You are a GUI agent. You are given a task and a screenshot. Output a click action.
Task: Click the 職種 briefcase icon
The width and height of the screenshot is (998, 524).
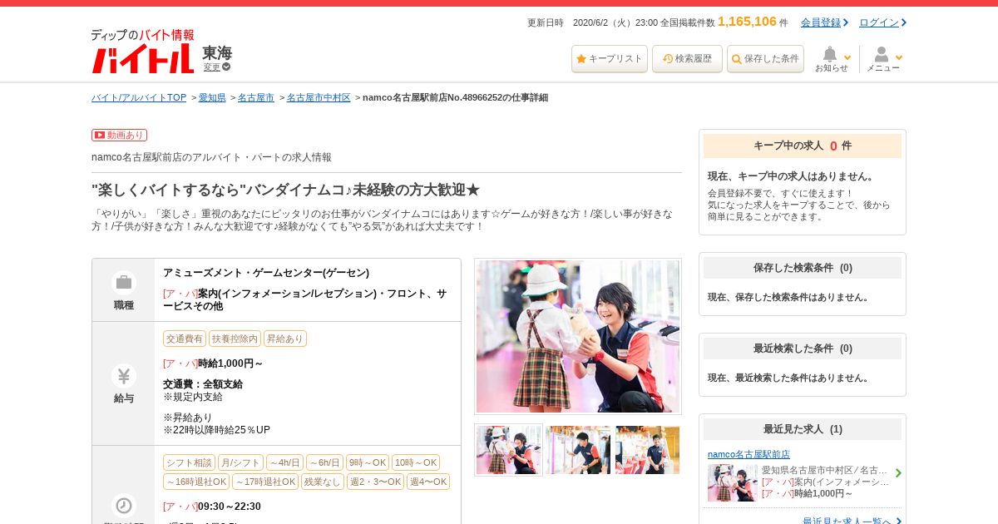coord(124,282)
